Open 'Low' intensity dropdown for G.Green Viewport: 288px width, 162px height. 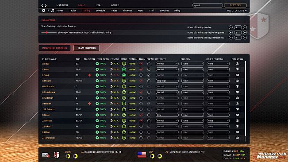[x=167, y=115]
